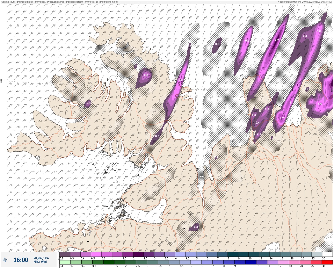Click top legend swatch between 8 and 9
The image size is (333, 268).
233,254
